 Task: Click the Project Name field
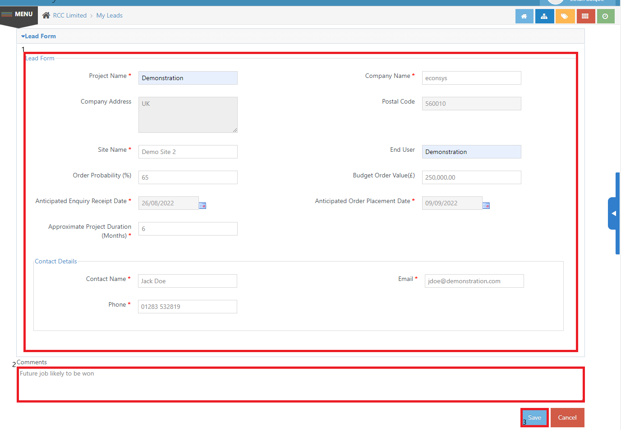pos(188,78)
